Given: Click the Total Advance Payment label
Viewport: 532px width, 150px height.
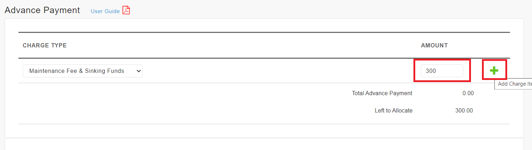Looking at the screenshot, I should point(382,93).
